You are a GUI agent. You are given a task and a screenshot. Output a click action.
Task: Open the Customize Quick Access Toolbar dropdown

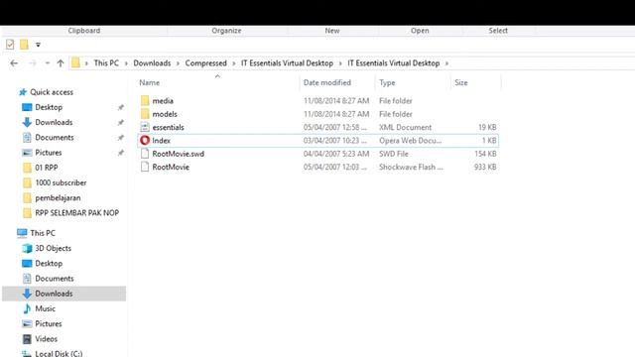38,45
